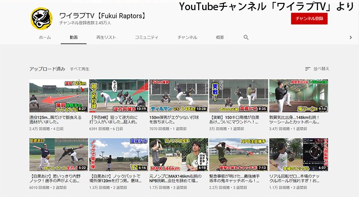Open the MAX146km 6:18 video thumbnail
Image resolution: width=359 pixels, height=197 pixels.
click(x=178, y=155)
